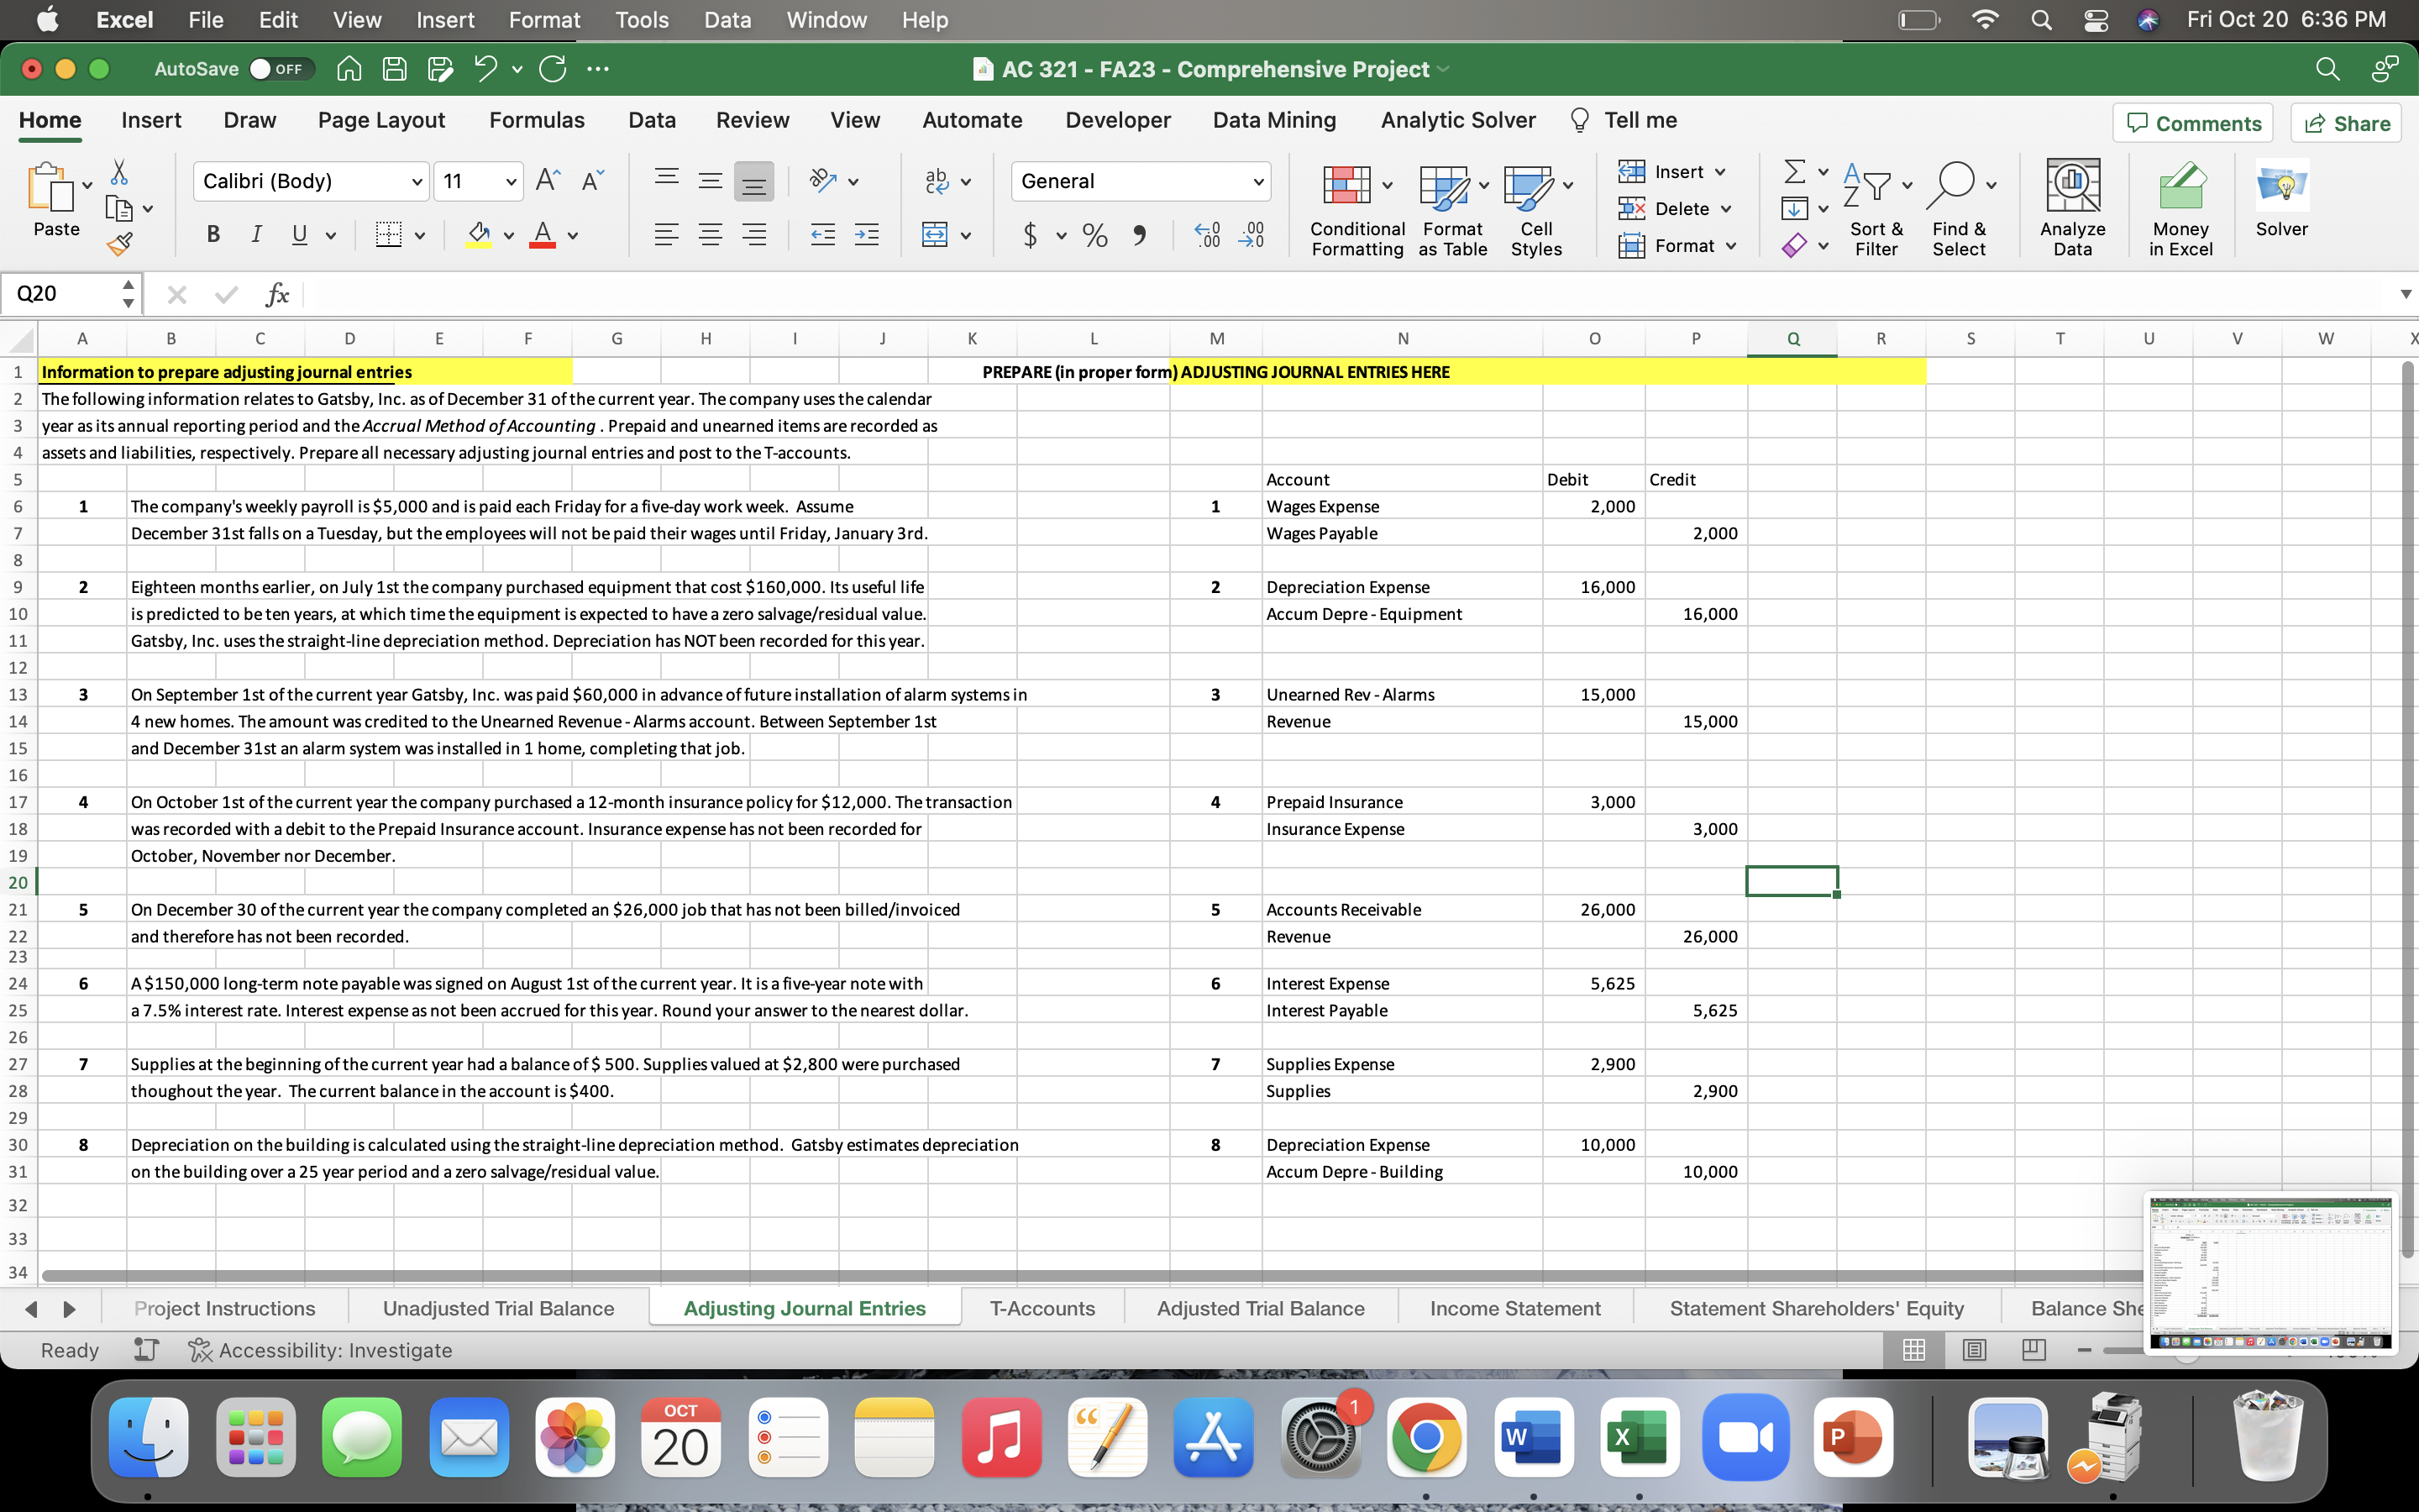Click the Share button
The height and width of the screenshot is (1512, 2419).
(x=2346, y=122)
